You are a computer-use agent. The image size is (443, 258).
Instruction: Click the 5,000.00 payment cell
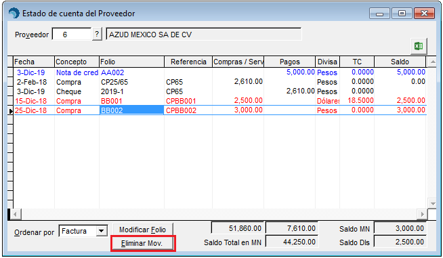290,72
